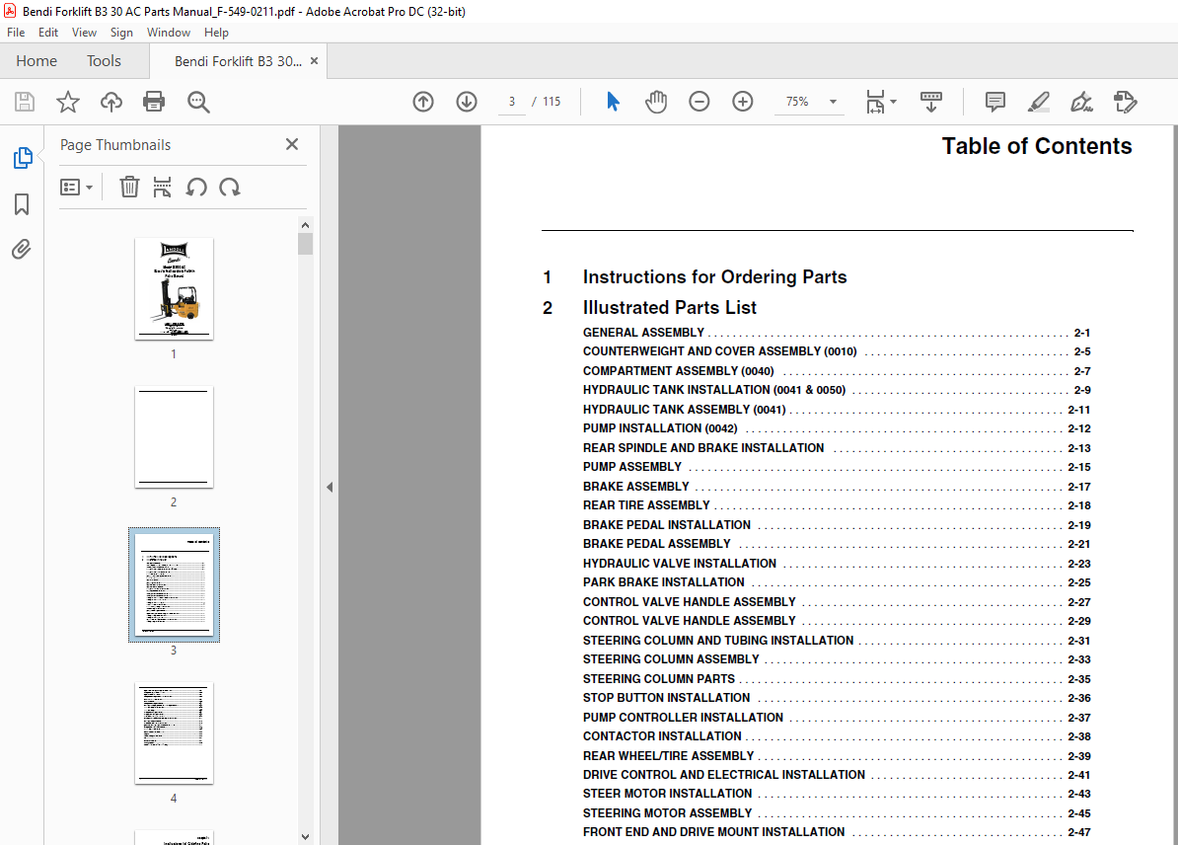Click the REAR TIRE ASSEMBLY entry
Viewport: 1178px width, 845px height.
pos(837,505)
